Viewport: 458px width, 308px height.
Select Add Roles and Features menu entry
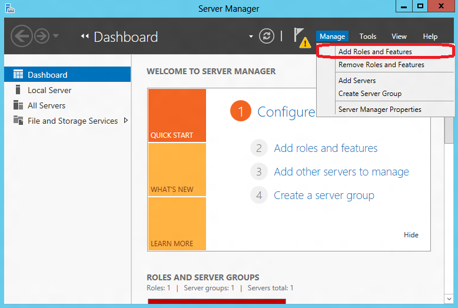coord(375,52)
